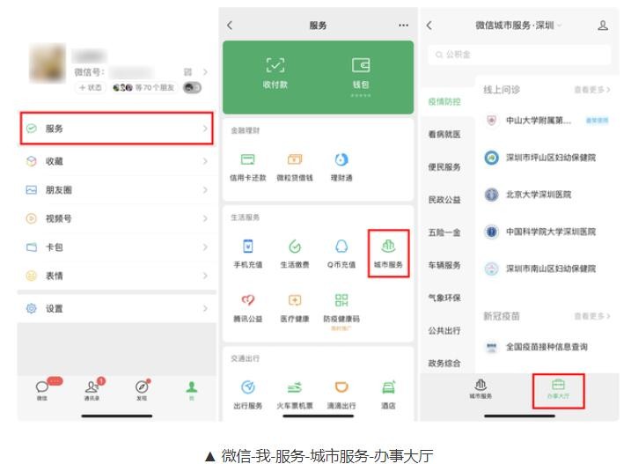The width and height of the screenshot is (631, 464).
Task: Switch to the 发现 bottom tab
Action: pyautogui.click(x=142, y=390)
